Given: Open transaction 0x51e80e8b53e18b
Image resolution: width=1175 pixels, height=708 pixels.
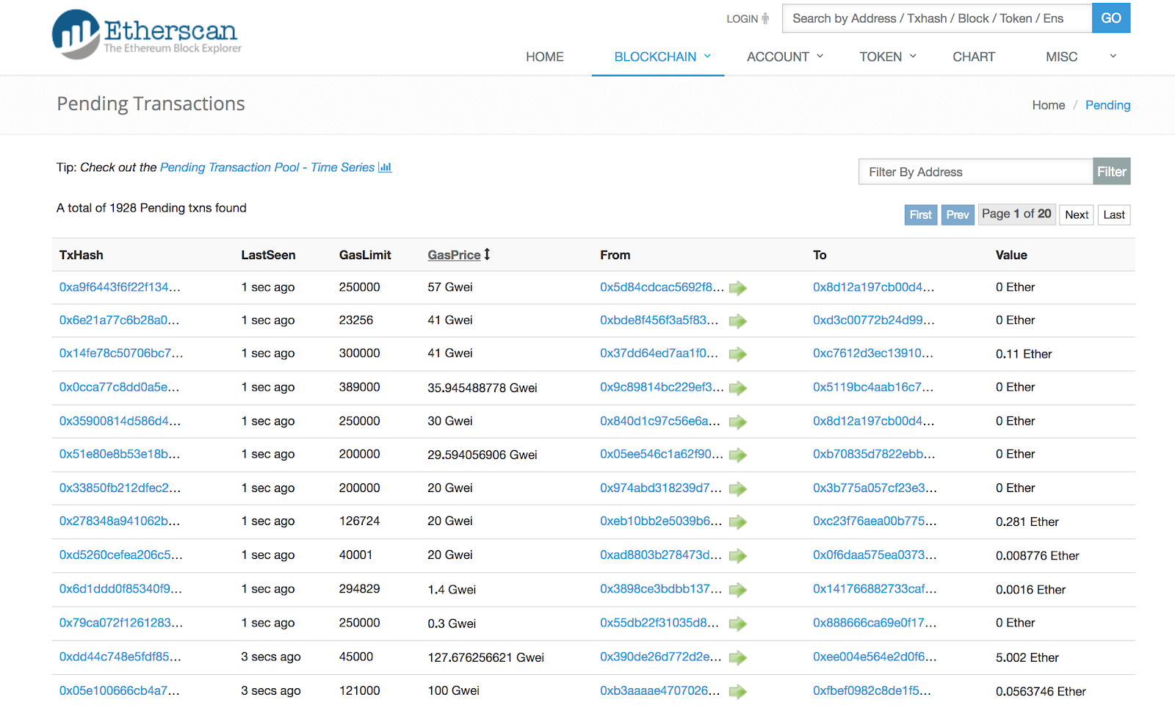Looking at the screenshot, I should click(120, 454).
